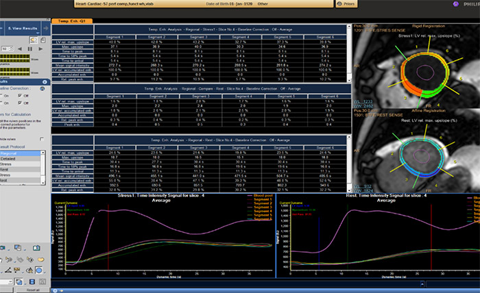This screenshot has width=480, height=293.
Task: Click the red time marker in Rest graph
Action: pos(431,237)
